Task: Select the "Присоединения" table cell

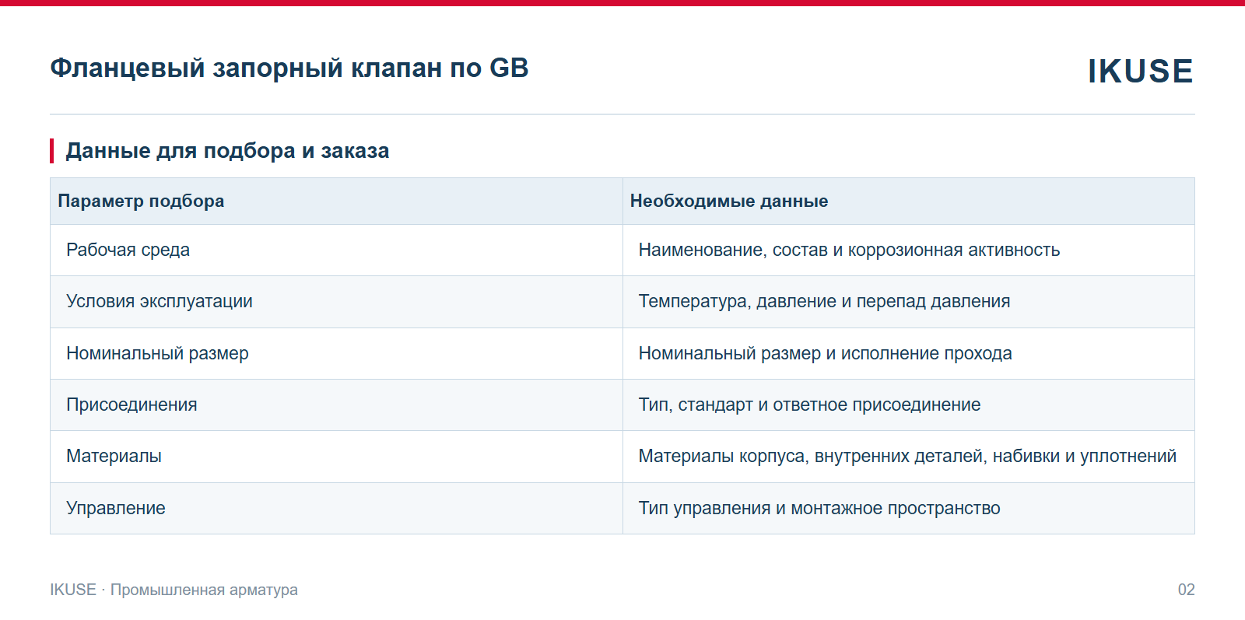Action: 336,405
